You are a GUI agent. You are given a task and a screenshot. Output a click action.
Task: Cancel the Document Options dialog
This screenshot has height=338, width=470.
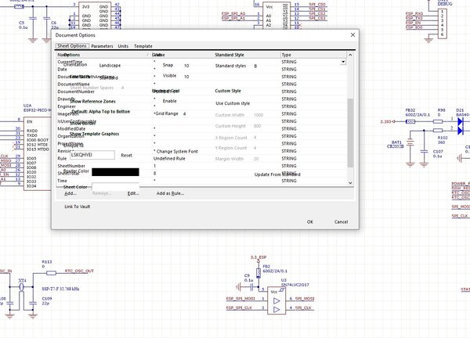[x=341, y=222]
